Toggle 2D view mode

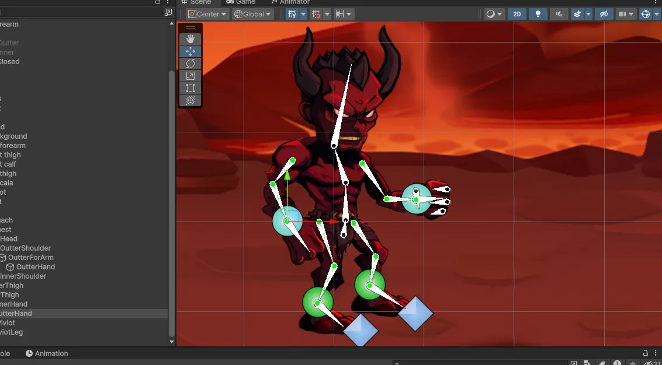point(517,14)
